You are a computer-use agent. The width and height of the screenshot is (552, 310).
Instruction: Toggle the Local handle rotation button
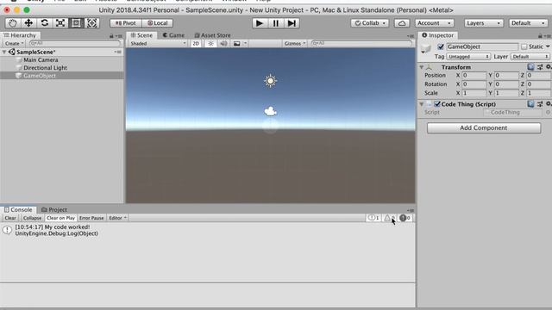click(157, 23)
